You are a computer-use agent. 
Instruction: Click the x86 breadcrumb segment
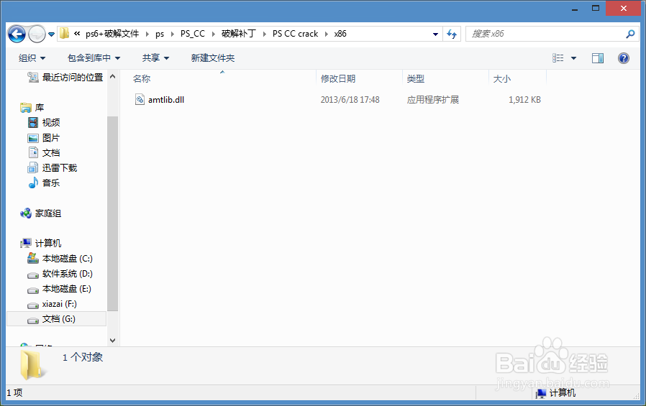(340, 34)
